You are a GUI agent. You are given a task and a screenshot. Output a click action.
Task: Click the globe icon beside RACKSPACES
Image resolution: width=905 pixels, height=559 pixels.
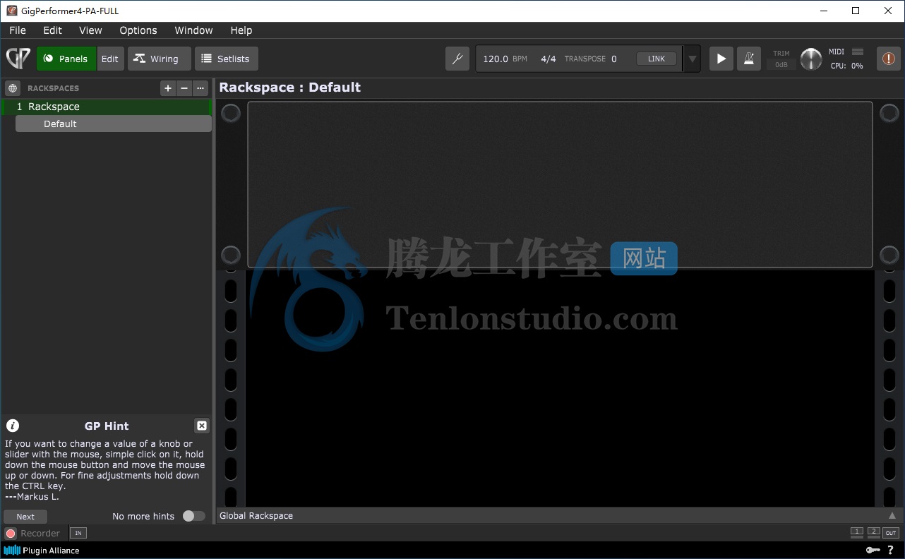(x=13, y=88)
